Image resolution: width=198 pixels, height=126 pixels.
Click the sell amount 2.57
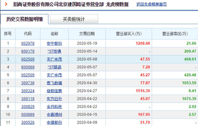[x=192, y=114]
